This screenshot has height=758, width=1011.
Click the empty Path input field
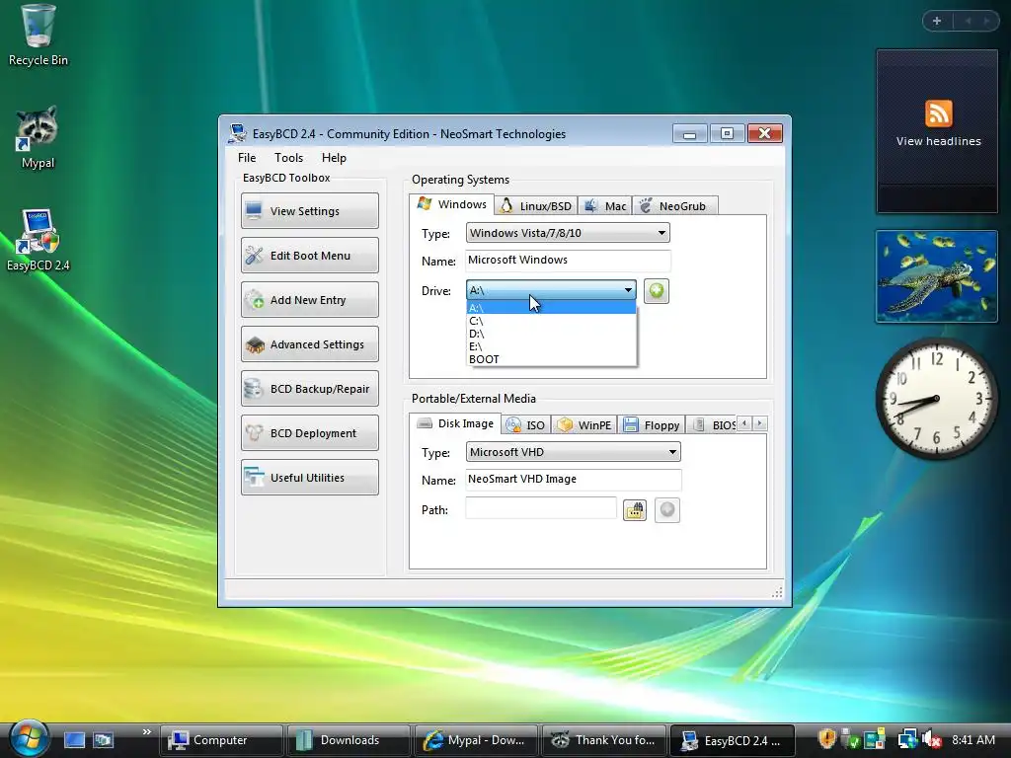tap(540, 508)
